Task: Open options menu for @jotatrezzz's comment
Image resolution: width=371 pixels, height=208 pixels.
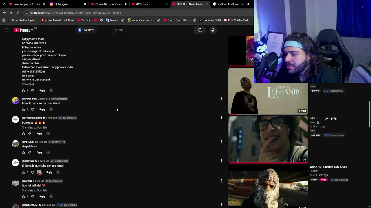Action: [221, 161]
